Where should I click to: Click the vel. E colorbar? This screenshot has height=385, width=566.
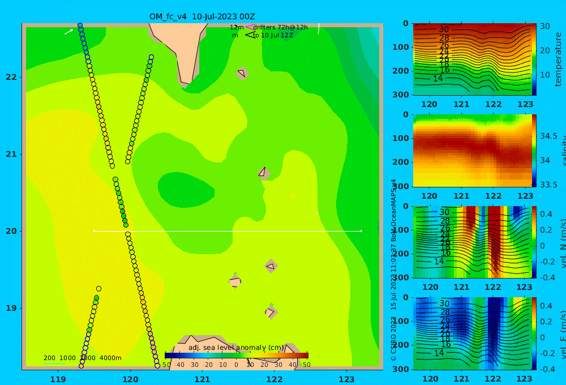click(534, 333)
